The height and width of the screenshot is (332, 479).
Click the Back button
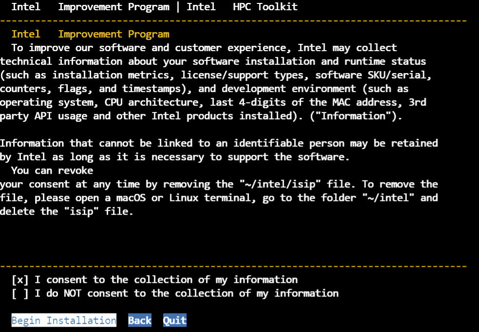pyautogui.click(x=139, y=320)
